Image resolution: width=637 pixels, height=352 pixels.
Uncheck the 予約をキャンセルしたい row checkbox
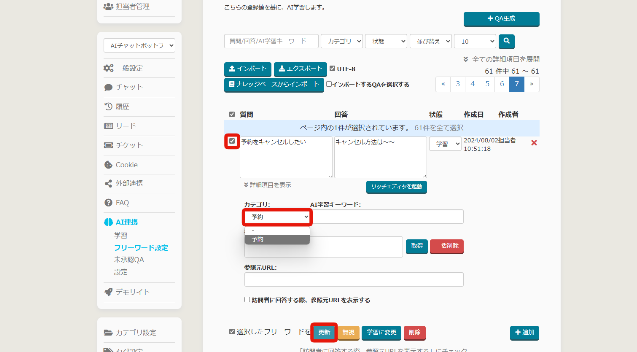(232, 141)
